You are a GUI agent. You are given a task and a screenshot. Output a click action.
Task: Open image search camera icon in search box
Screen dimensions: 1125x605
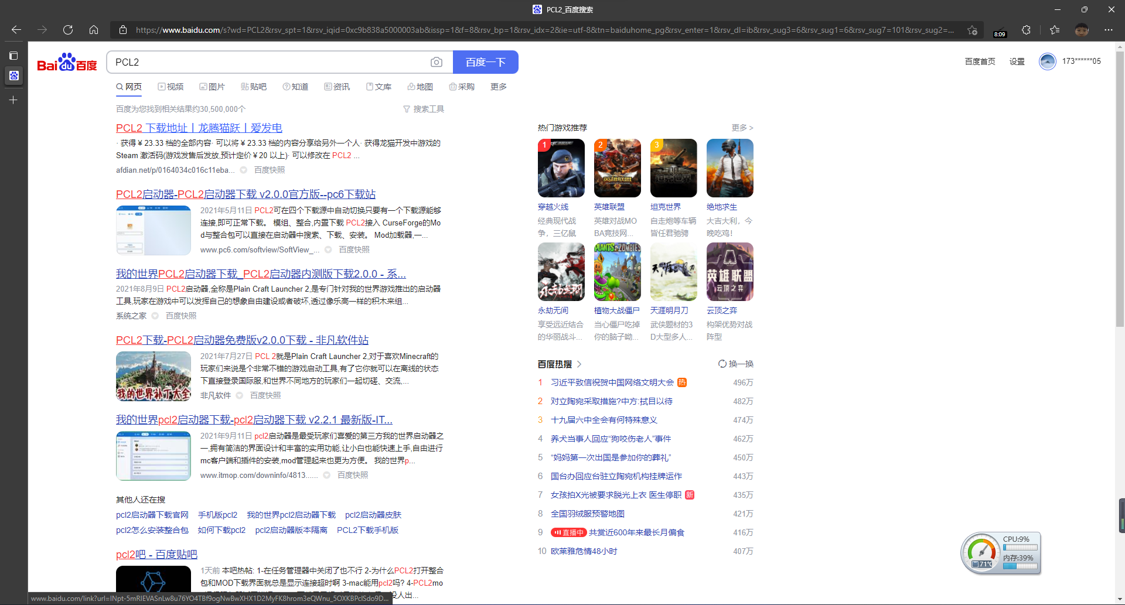(436, 62)
